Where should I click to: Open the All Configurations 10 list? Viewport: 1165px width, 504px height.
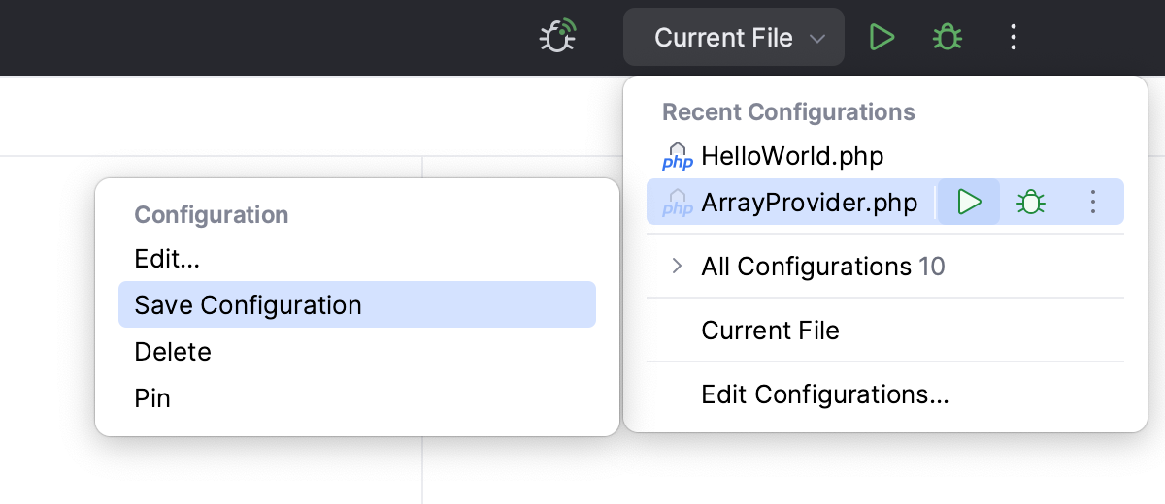(885, 266)
